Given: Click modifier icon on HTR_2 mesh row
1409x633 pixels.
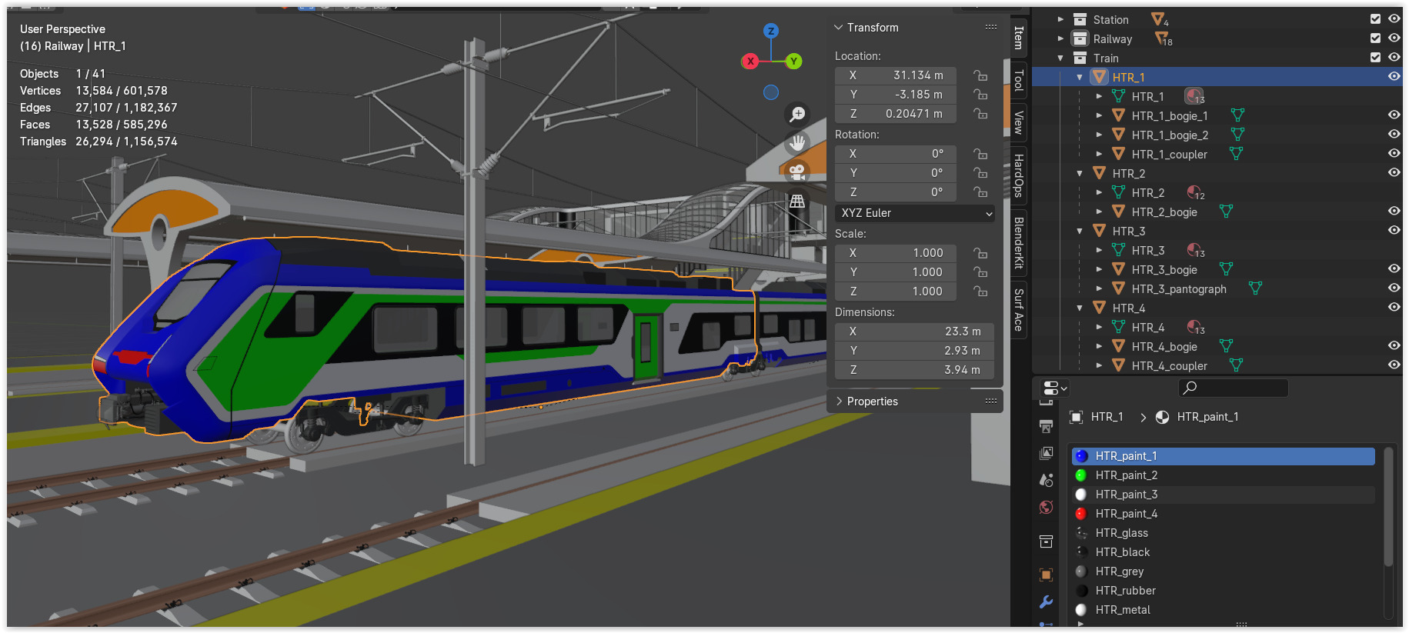Looking at the screenshot, I should coord(1194,192).
